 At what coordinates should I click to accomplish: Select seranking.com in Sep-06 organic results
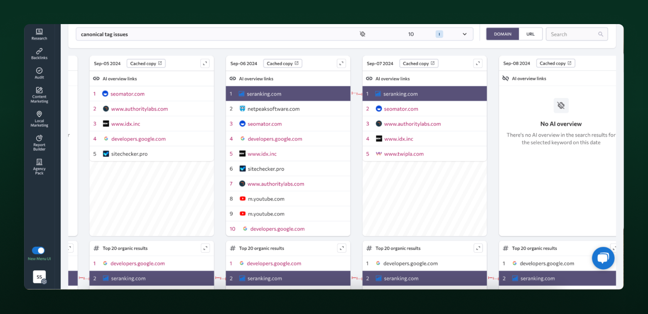tap(288, 278)
